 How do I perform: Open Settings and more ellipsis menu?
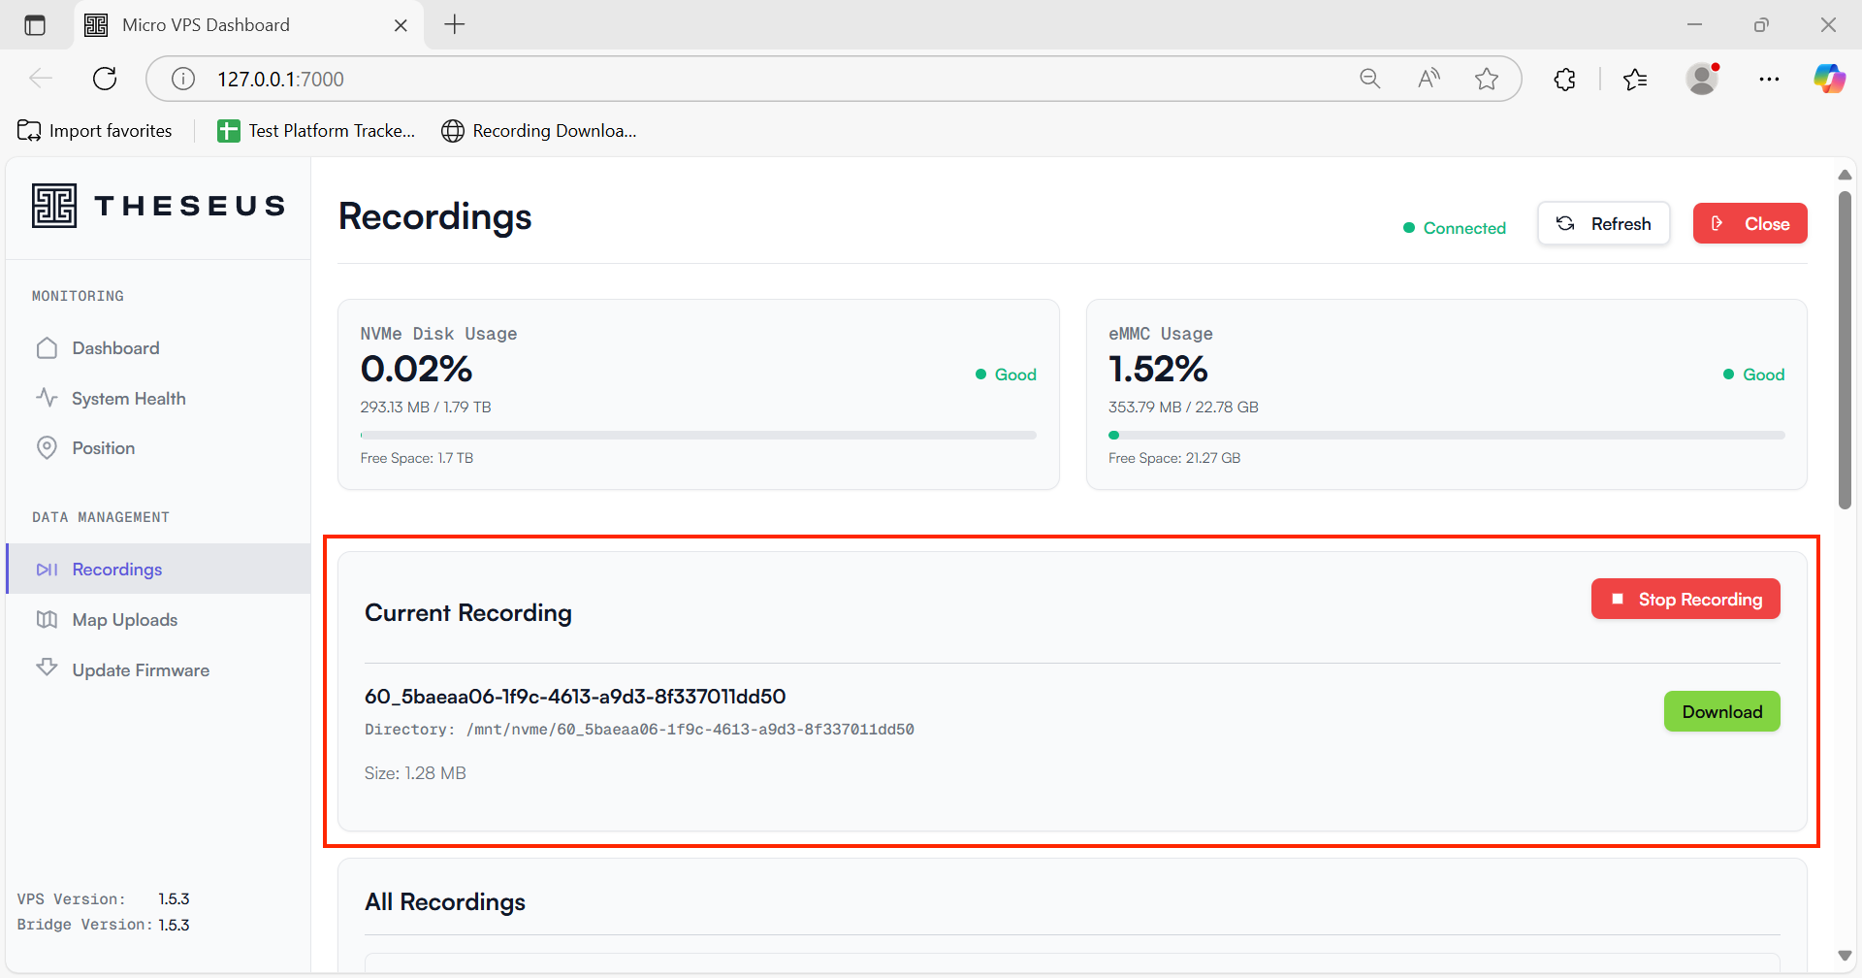[1769, 80]
